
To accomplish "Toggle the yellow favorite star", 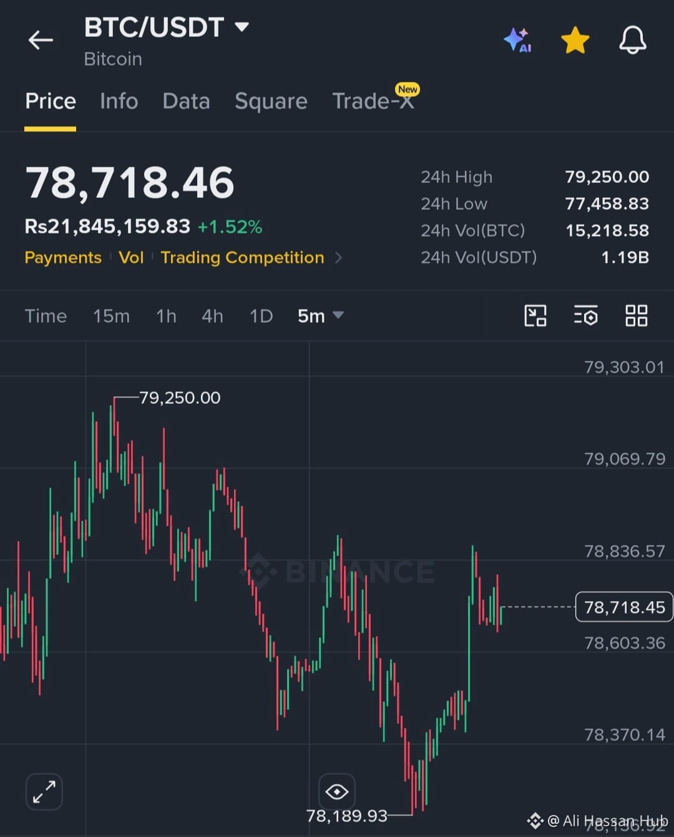I will (575, 41).
